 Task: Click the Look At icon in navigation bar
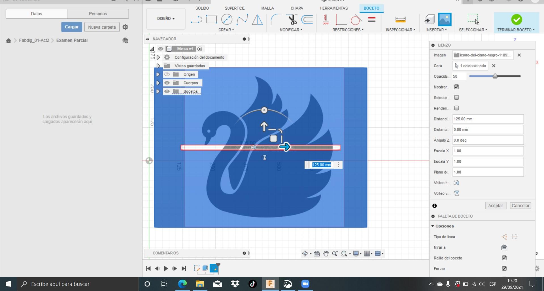click(x=317, y=254)
